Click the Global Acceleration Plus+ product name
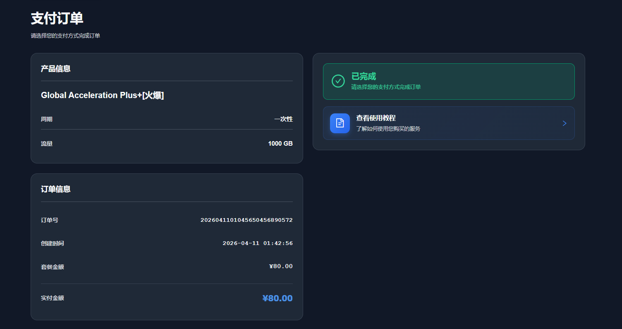The width and height of the screenshot is (622, 329). 102,95
